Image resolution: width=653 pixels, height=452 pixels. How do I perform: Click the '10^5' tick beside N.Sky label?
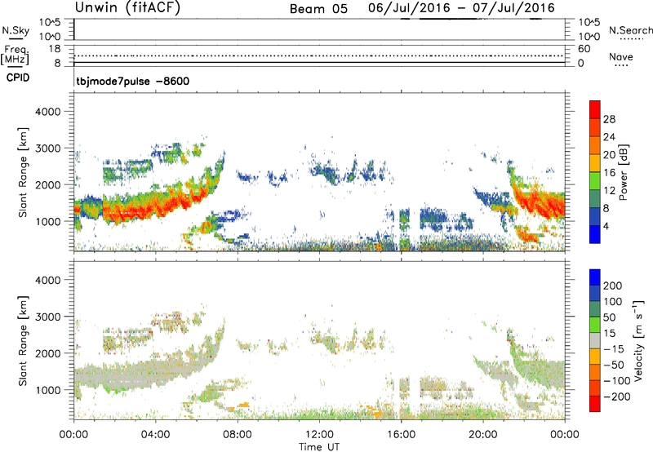(x=50, y=22)
